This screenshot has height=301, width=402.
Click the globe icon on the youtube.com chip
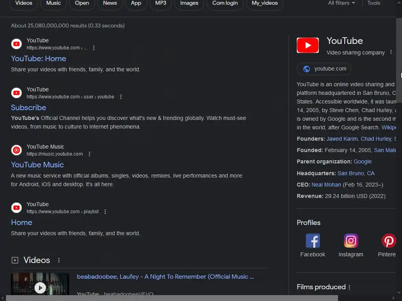tap(306, 69)
